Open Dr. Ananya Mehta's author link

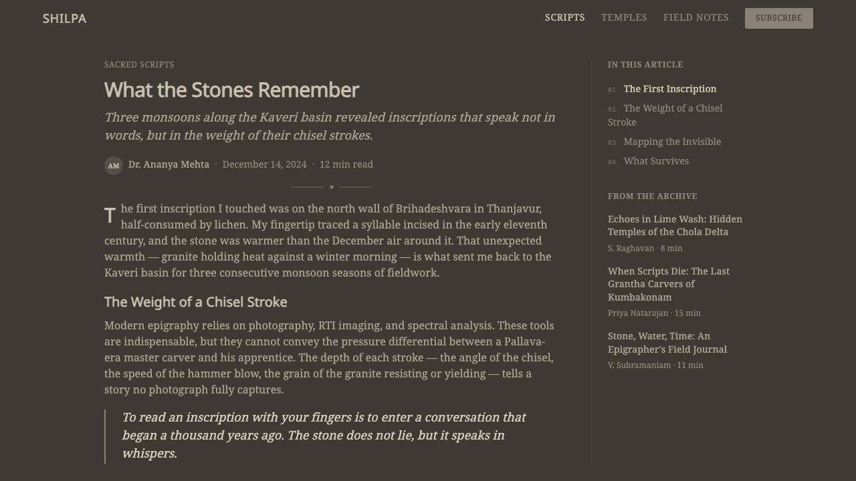tap(169, 164)
